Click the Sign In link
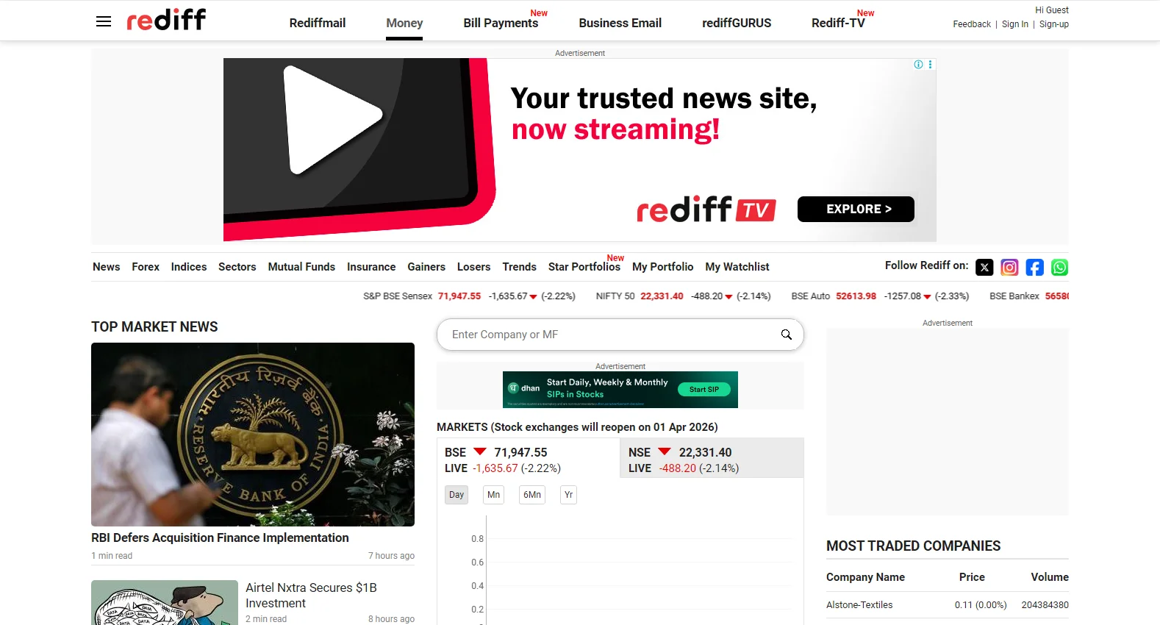 1015,24
